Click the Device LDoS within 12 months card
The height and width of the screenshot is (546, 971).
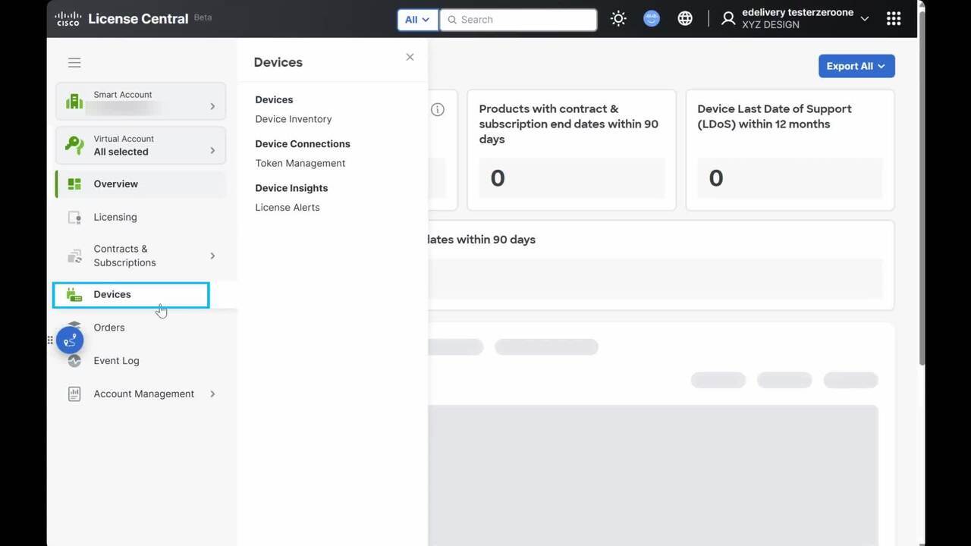click(790, 150)
